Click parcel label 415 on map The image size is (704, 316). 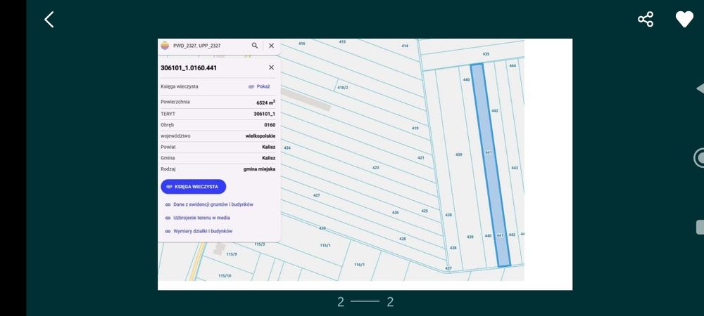tap(342, 42)
